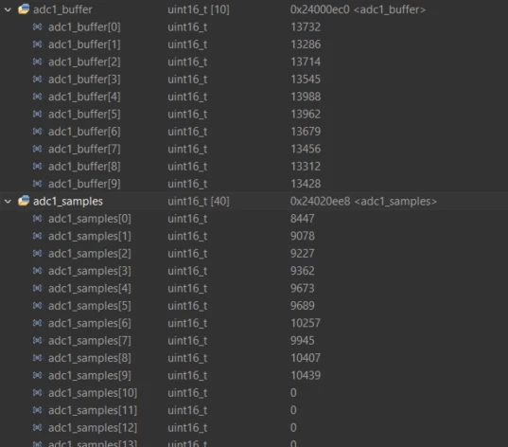Click variable icon beside adc1_buffer[0]

click(37, 27)
